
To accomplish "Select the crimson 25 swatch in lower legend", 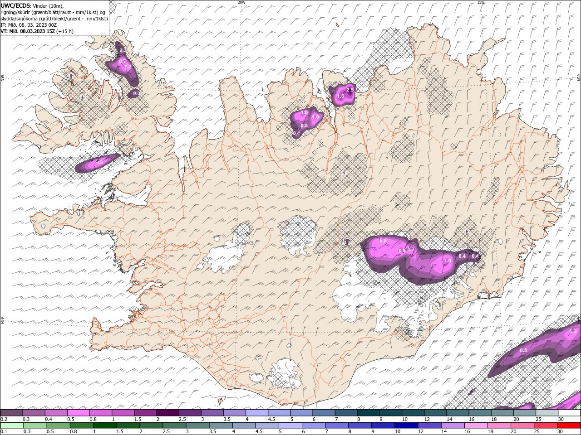I will pyautogui.click(x=546, y=425).
